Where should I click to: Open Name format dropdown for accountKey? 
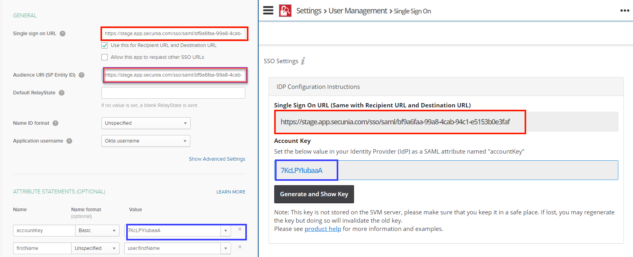97,231
